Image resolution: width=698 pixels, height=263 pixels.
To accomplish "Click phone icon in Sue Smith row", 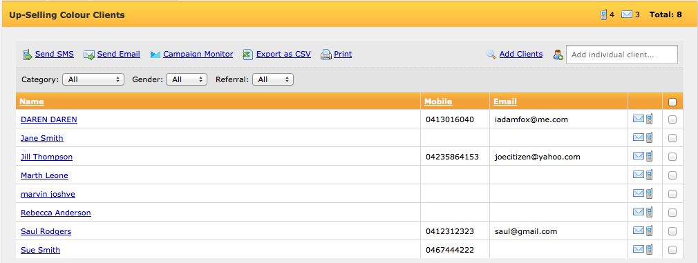I will 649,249.
